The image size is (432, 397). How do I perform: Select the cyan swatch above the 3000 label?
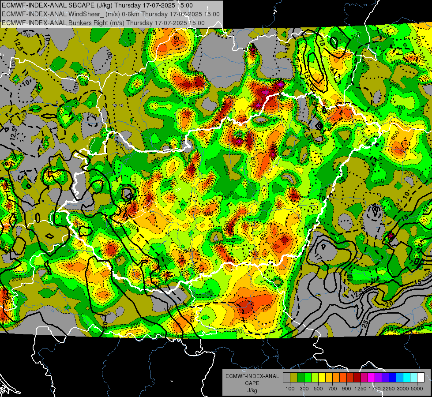pyautogui.click(x=407, y=377)
